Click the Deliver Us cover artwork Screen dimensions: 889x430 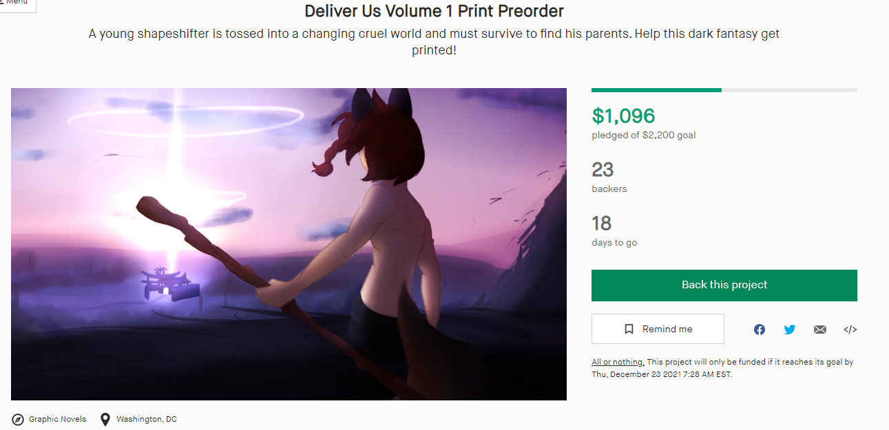click(x=289, y=244)
